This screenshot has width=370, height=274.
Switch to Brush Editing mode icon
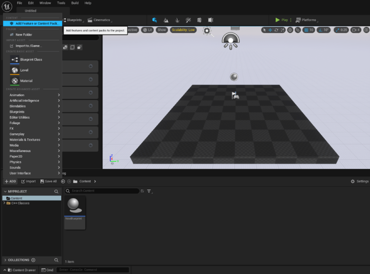coord(211,20)
